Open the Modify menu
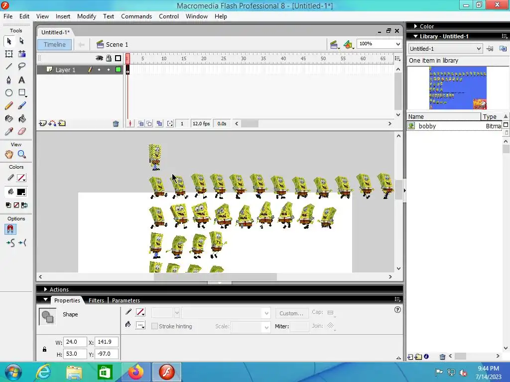Viewport: 510px width, 382px height. coord(87,16)
